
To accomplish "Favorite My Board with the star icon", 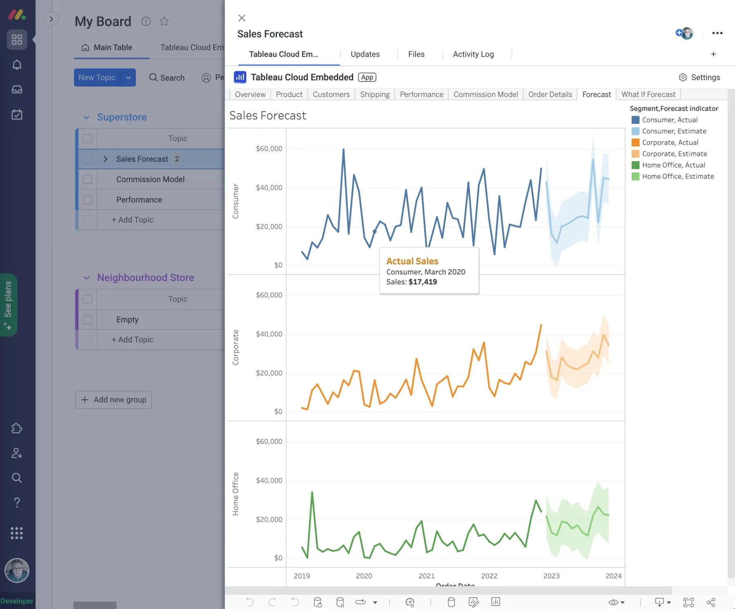I will (164, 21).
